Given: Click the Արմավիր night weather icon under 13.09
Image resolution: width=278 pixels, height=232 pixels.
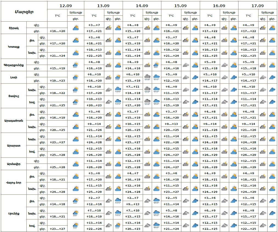Looking at the screenshot, I should click(109, 164).
